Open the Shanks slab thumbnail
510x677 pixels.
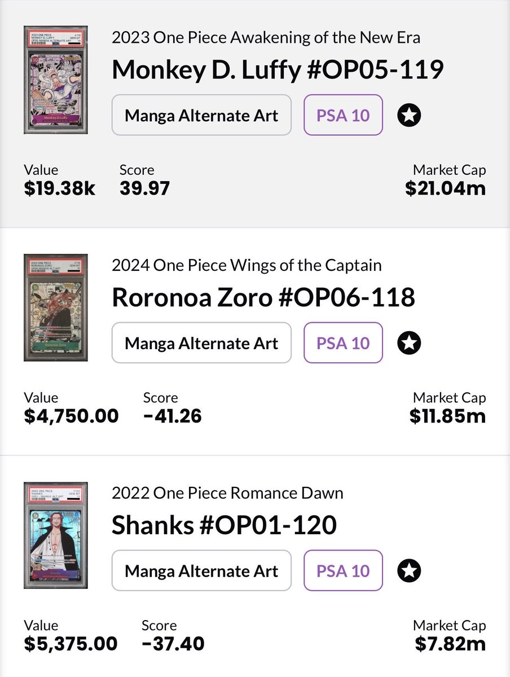tap(56, 535)
